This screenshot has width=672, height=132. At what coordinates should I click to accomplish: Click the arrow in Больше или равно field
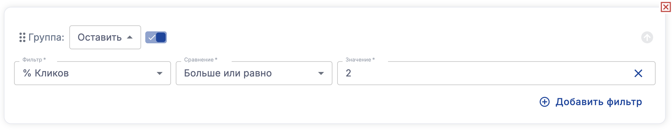pos(321,73)
